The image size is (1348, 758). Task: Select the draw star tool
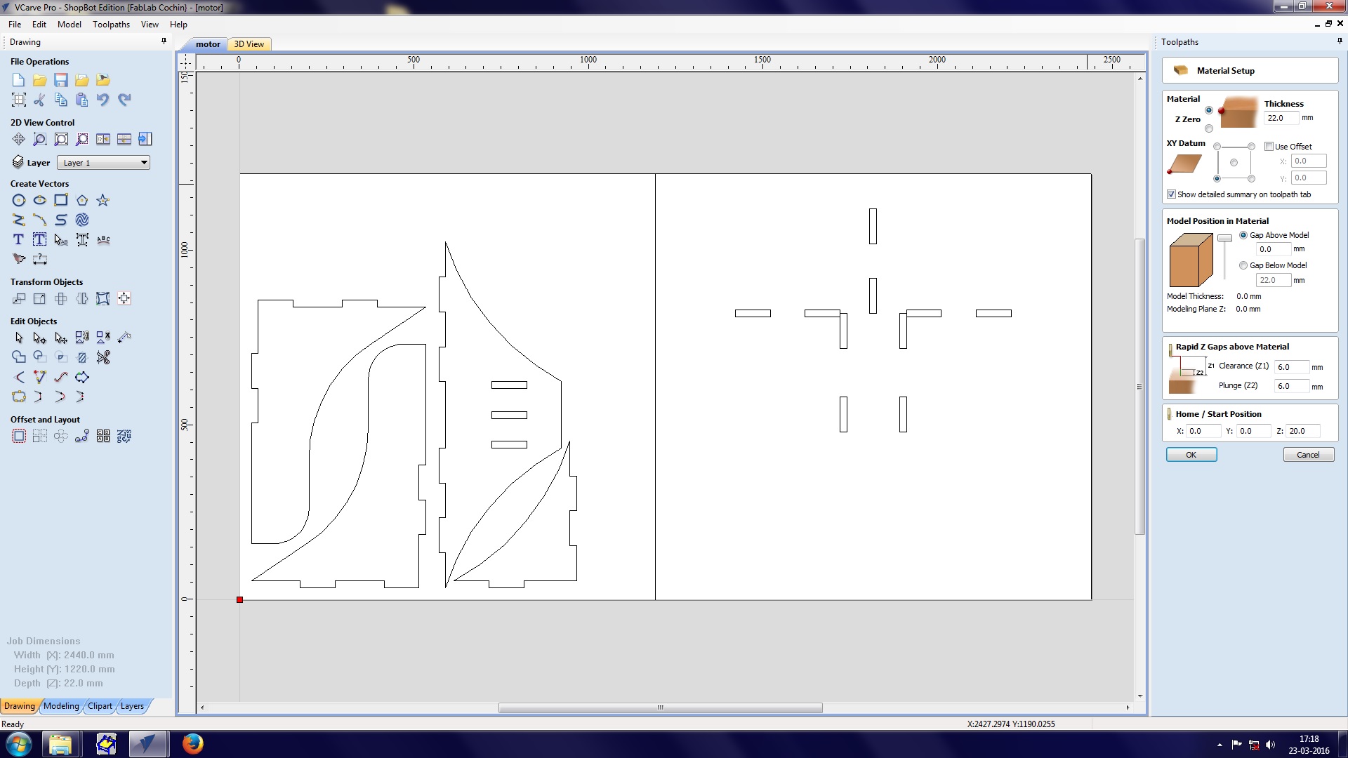click(103, 201)
